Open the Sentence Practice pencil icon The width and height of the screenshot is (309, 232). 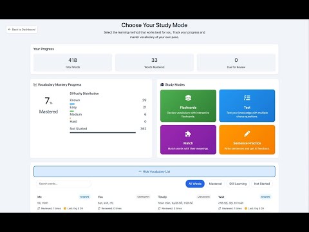[x=247, y=133]
